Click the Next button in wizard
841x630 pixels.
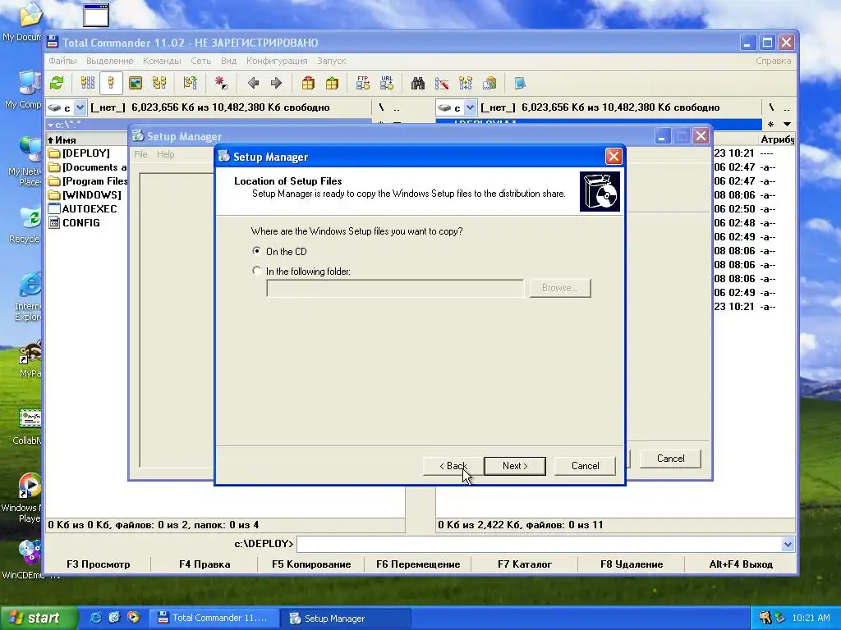(x=515, y=466)
